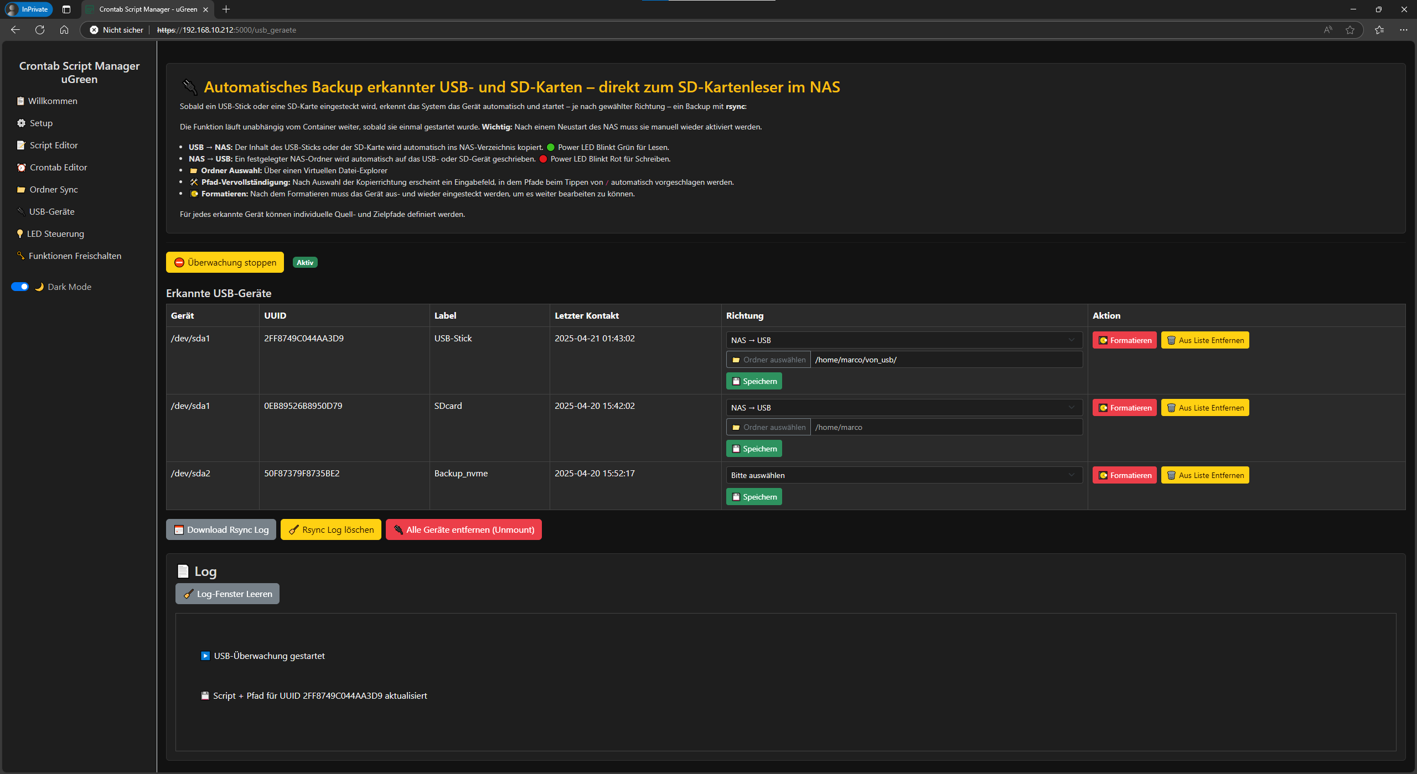Viewport: 1417px width, 774px height.
Task: Go back to the previous page
Action: tap(15, 30)
